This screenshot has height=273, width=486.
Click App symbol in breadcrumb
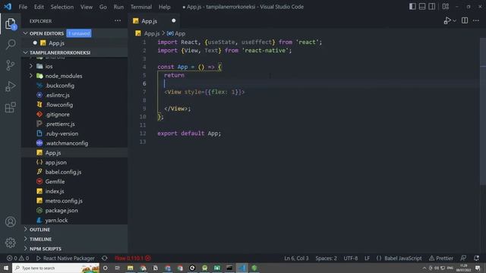176,33
